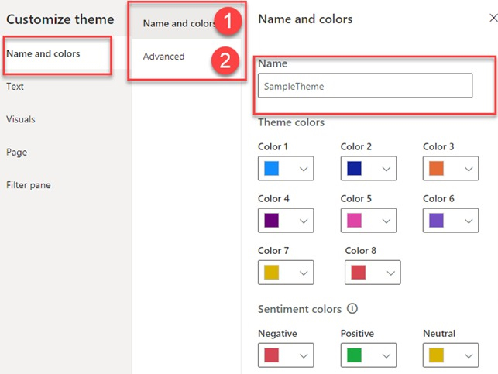Click the Color 1 light blue swatch

coord(272,168)
